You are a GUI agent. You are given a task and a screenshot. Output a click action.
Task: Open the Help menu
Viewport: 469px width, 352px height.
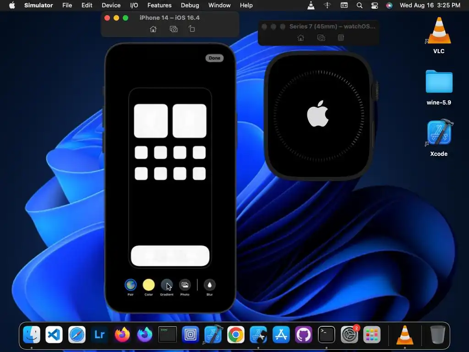pos(246,5)
